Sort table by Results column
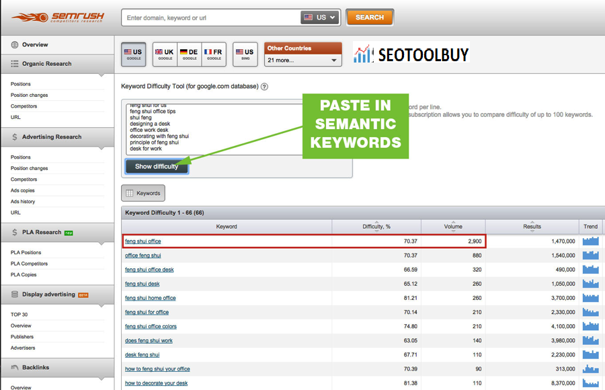Viewport: 605px width, 390px height. coord(532,227)
